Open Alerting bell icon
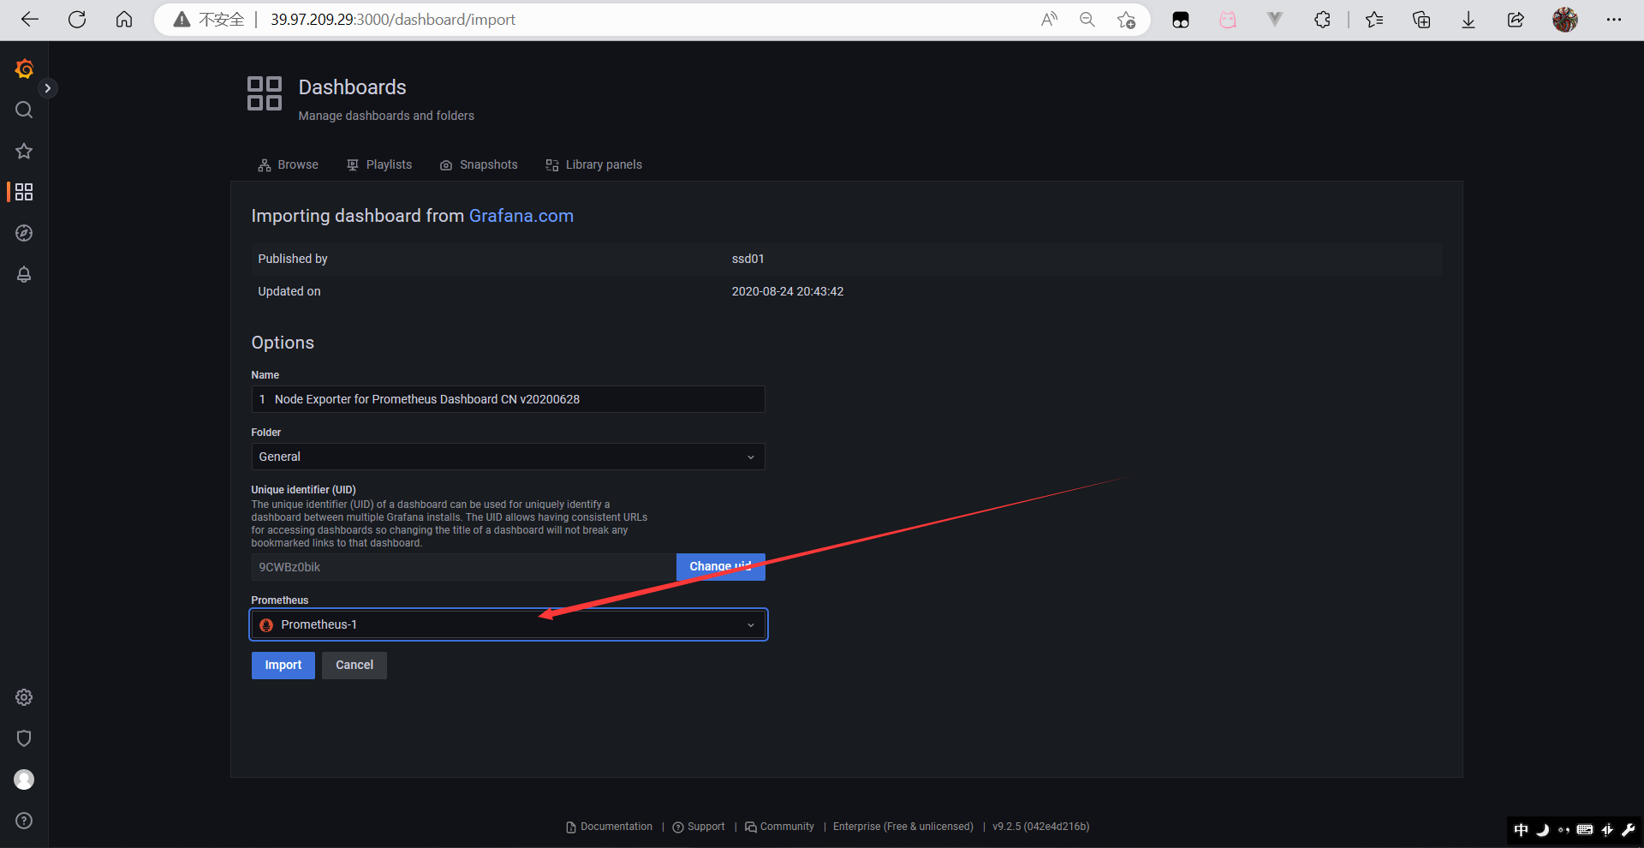The height and width of the screenshot is (848, 1644). click(x=24, y=274)
